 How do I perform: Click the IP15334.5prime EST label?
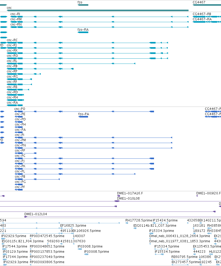tap(167, 246)
